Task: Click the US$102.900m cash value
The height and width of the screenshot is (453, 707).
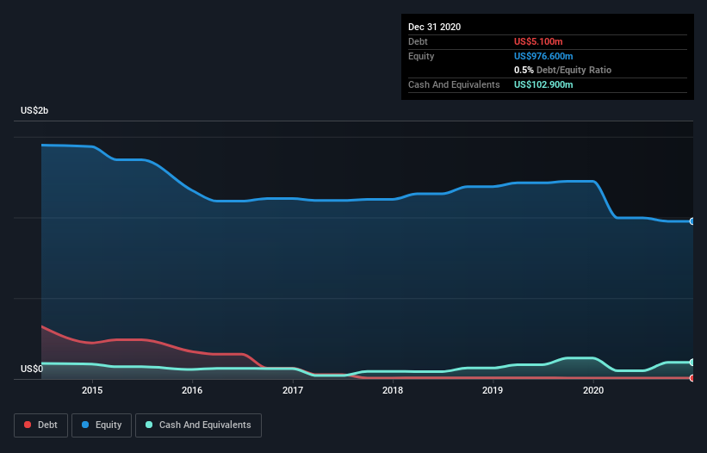Action: click(x=543, y=84)
